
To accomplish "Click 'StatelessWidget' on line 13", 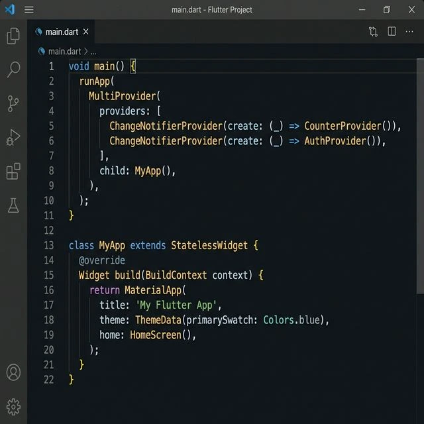I will click(x=209, y=246).
